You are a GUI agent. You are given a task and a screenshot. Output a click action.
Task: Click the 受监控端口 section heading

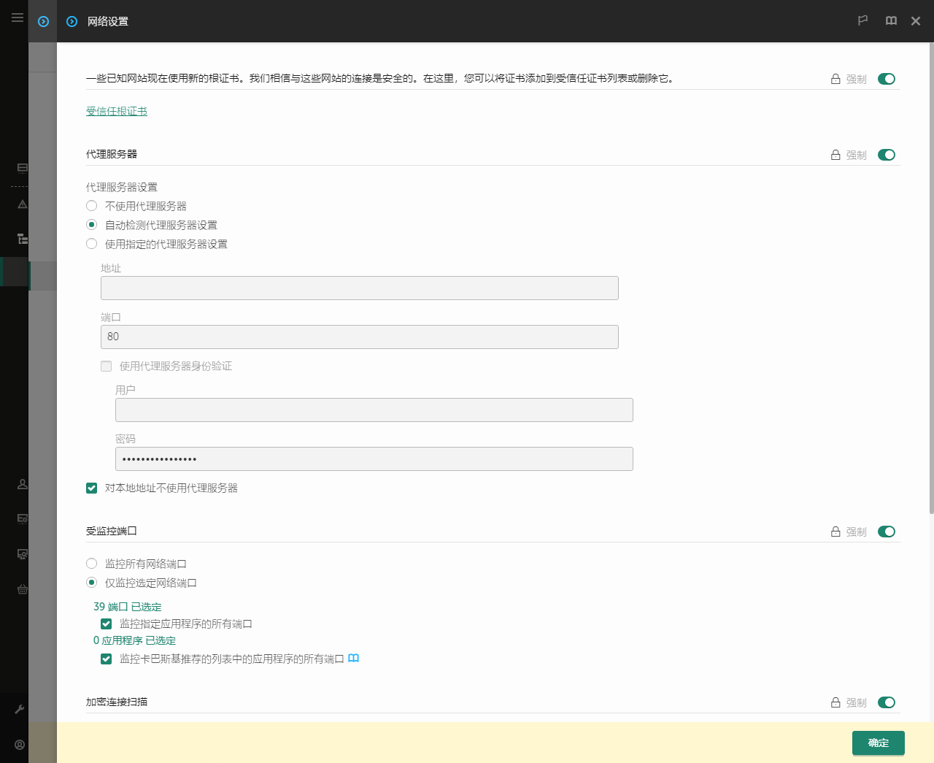[112, 531]
